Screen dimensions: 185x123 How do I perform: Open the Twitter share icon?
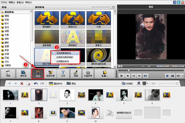pyautogui.click(x=179, y=2)
